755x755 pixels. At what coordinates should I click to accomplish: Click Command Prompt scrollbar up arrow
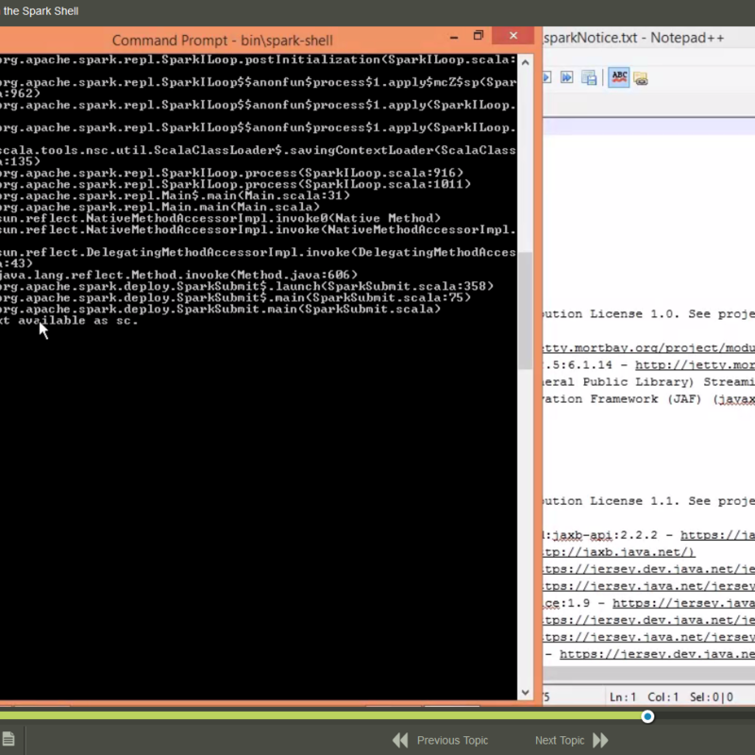coord(526,62)
